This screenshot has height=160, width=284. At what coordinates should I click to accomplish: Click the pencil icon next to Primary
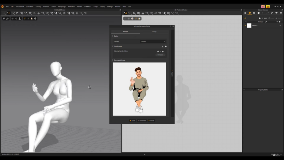pos(266,22)
